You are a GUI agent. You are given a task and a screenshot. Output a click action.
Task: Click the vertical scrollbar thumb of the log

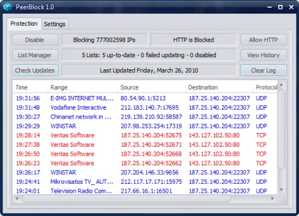click(x=281, y=129)
